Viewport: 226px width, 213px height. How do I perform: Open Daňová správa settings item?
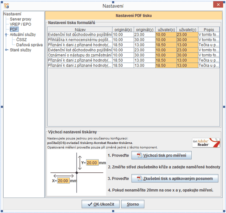(29, 45)
